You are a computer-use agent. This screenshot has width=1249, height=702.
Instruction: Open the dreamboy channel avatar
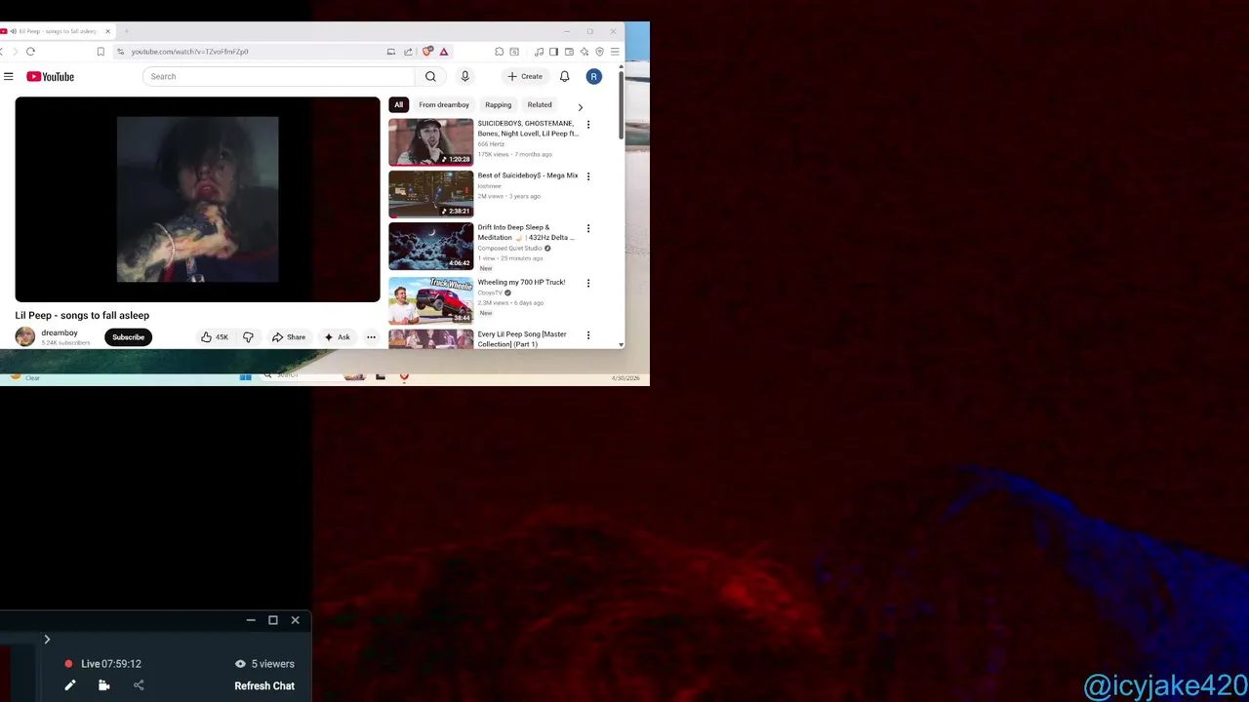24,337
